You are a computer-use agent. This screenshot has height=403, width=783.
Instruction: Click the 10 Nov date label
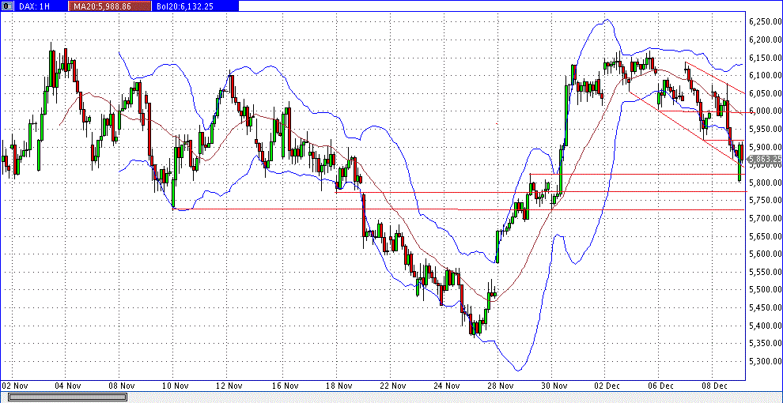tap(176, 386)
